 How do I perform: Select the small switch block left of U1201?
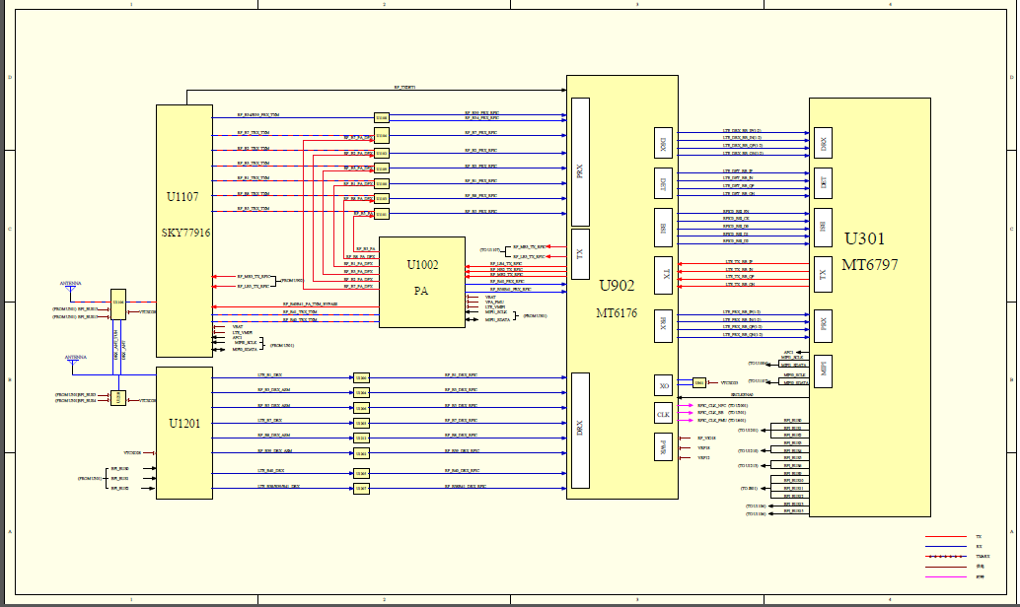pos(118,398)
